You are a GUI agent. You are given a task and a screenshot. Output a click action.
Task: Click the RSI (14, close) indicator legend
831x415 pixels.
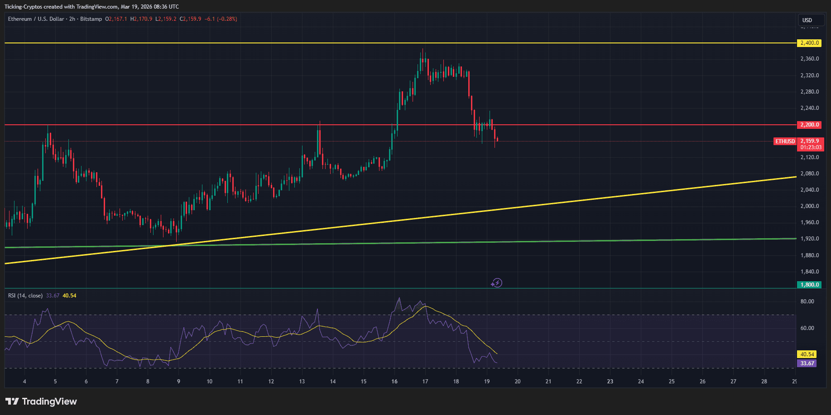(x=24, y=295)
